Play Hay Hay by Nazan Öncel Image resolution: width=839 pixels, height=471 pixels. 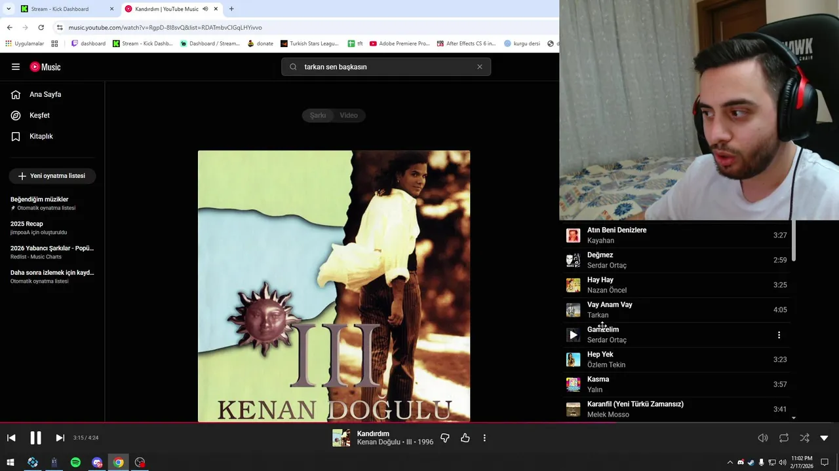tap(677, 285)
